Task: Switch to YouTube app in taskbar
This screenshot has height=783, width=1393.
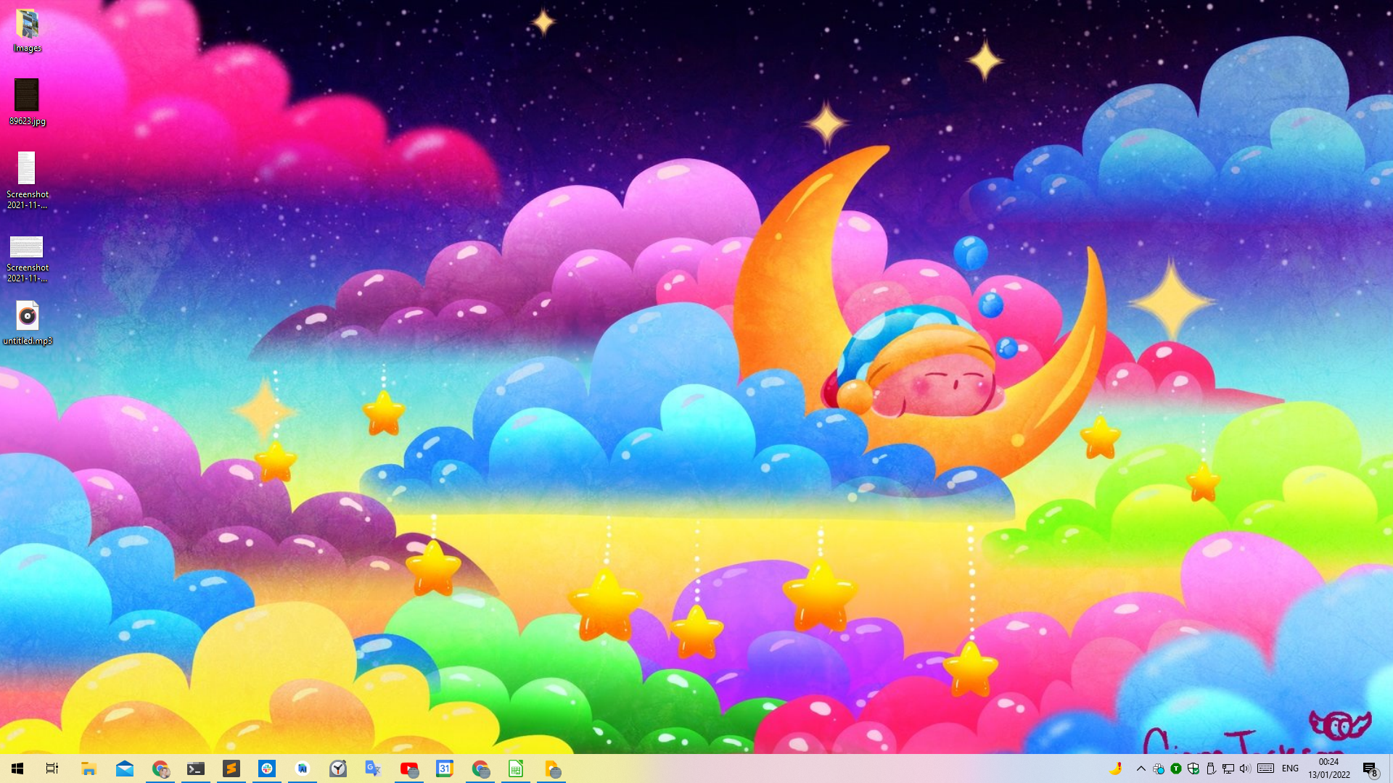Action: click(x=409, y=768)
